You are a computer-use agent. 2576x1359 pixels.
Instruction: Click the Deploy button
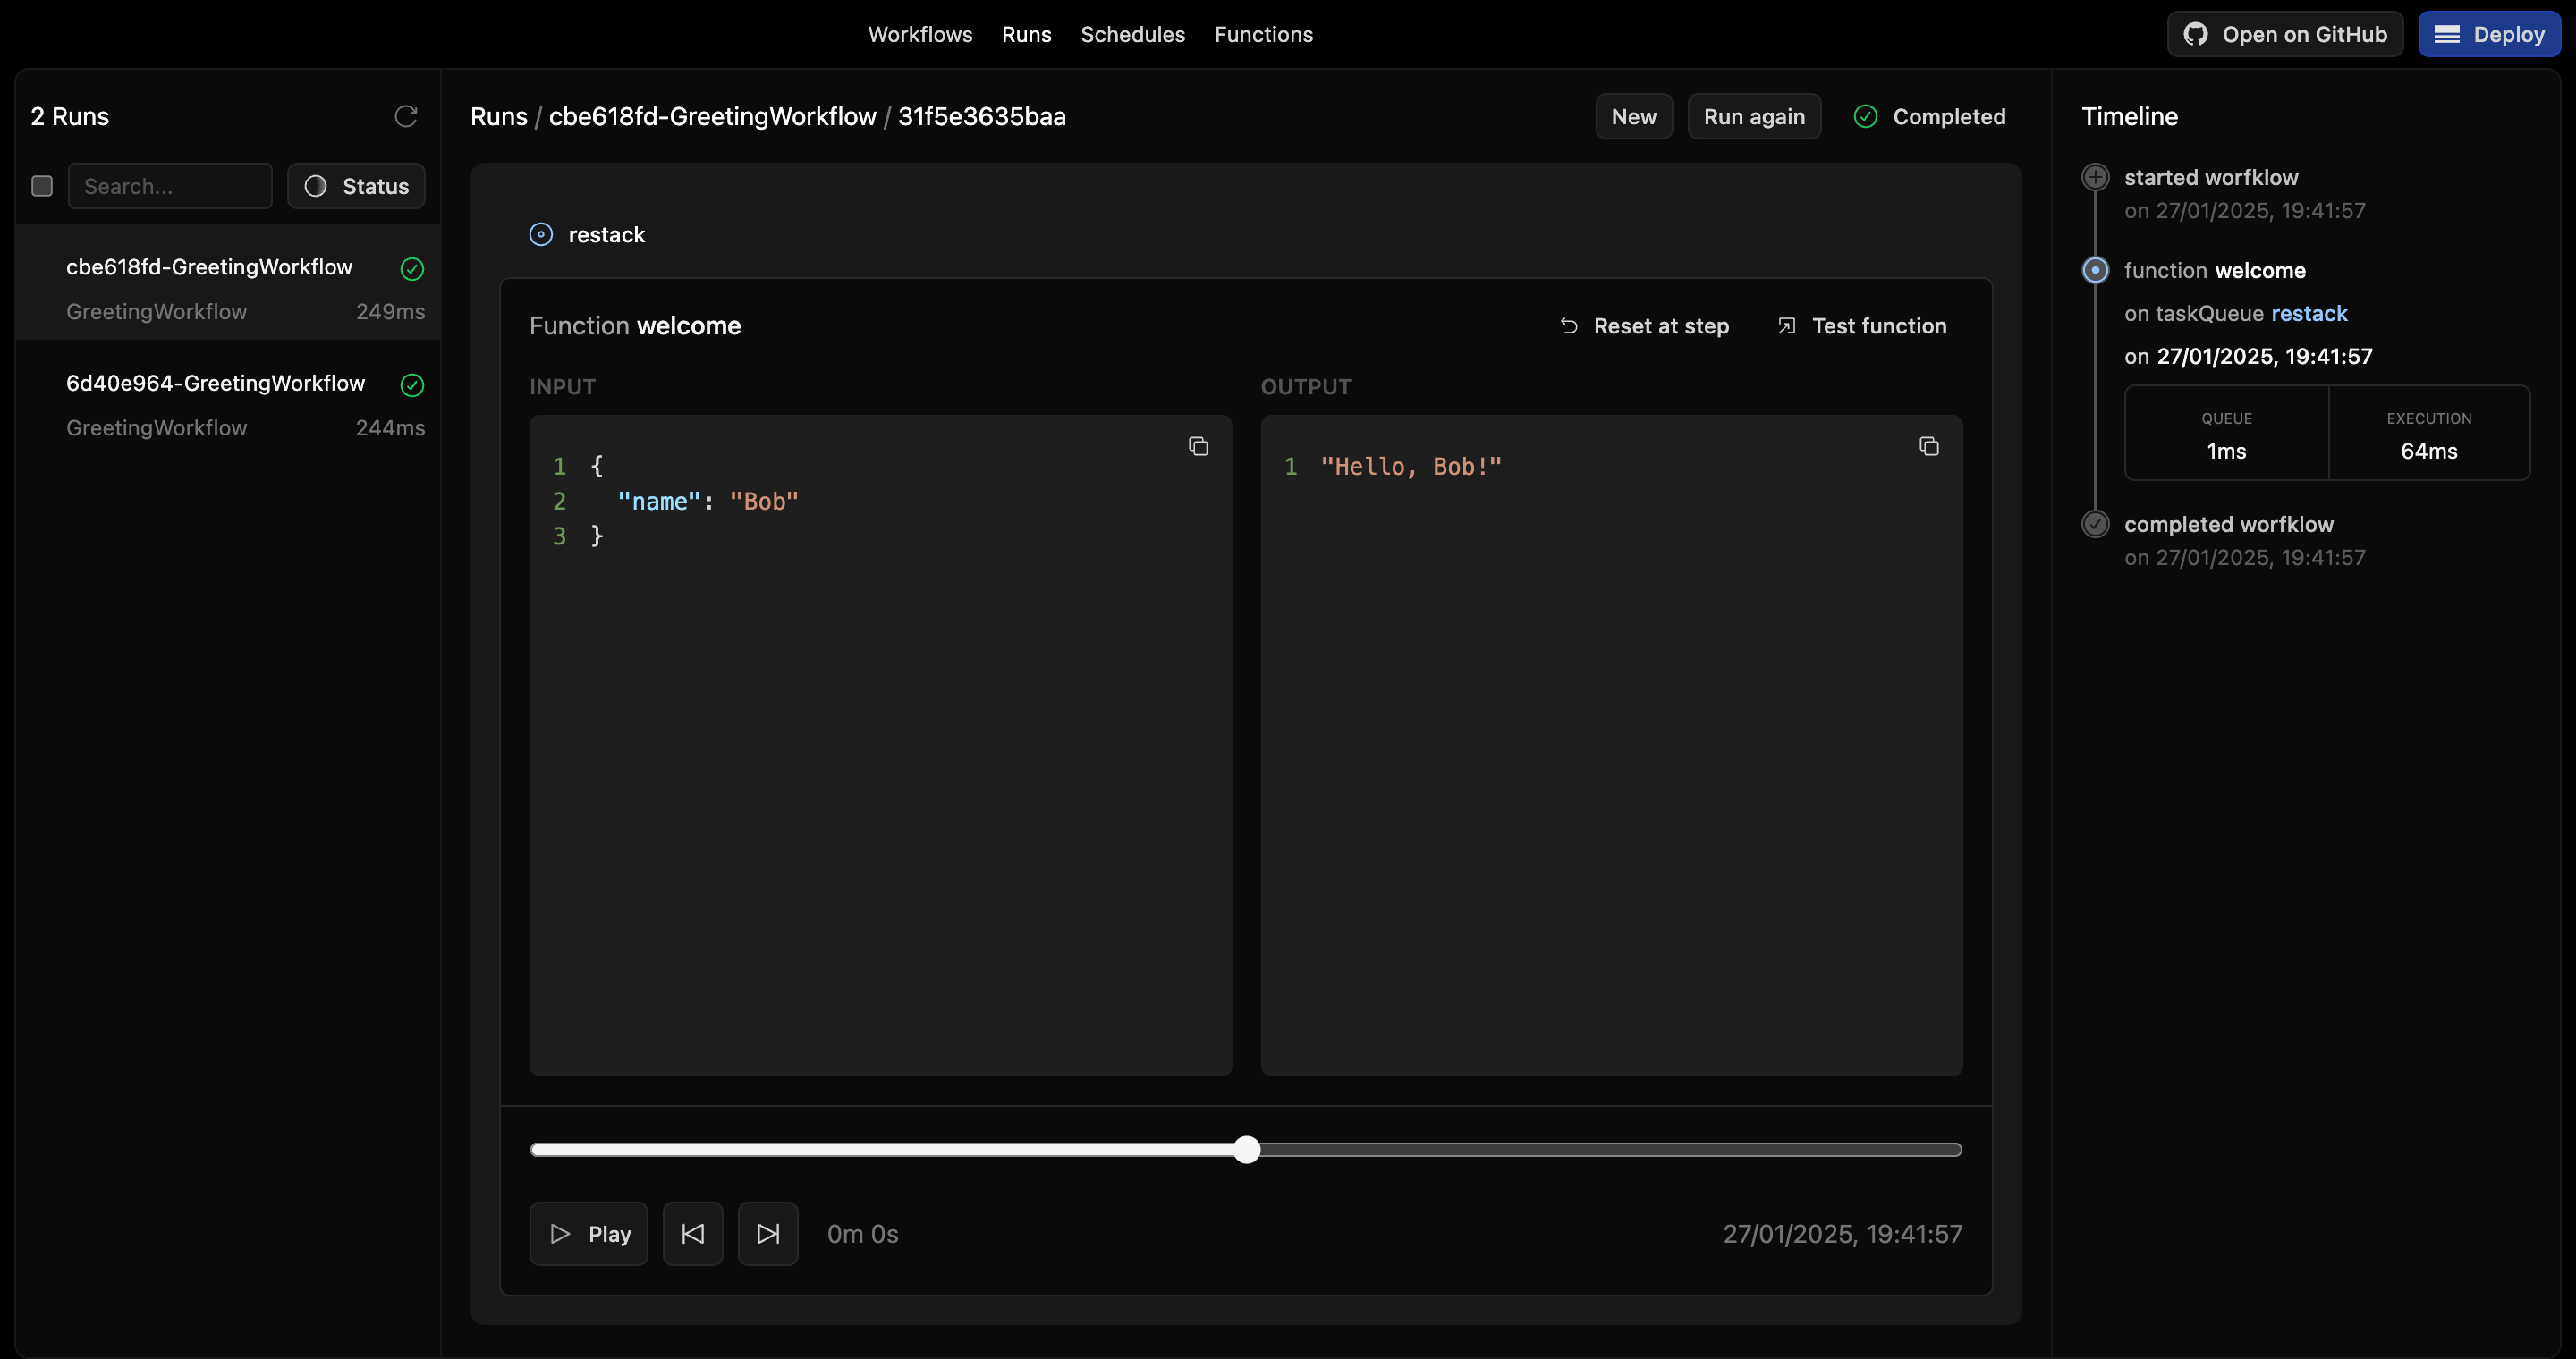pos(2488,34)
